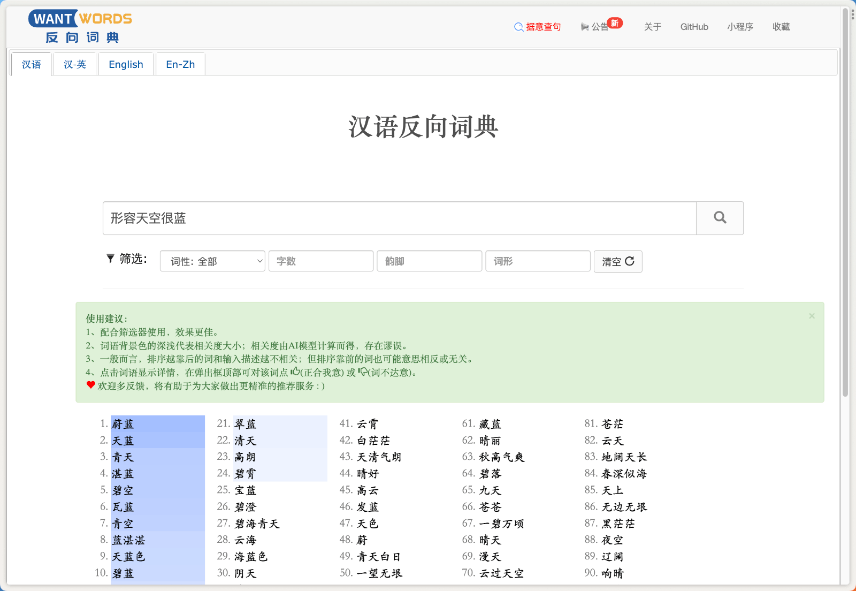Screen dimensions: 856x591
Task: Click the search magnifier button
Action: [720, 218]
